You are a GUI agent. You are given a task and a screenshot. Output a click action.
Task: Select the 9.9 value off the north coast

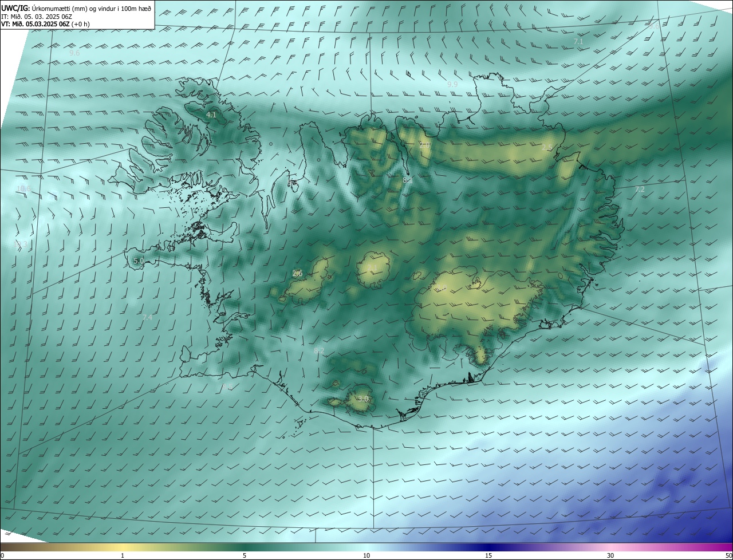click(452, 84)
